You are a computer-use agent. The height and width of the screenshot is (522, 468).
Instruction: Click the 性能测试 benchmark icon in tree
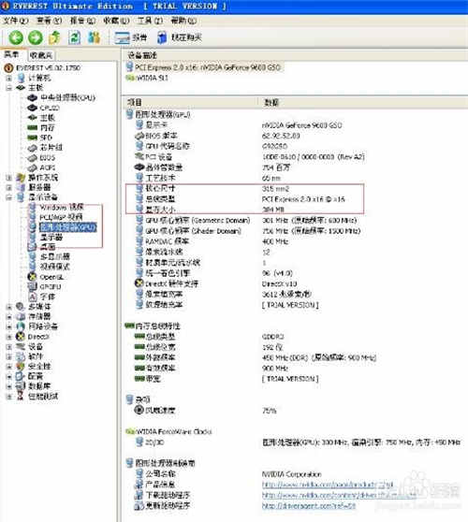21,396
